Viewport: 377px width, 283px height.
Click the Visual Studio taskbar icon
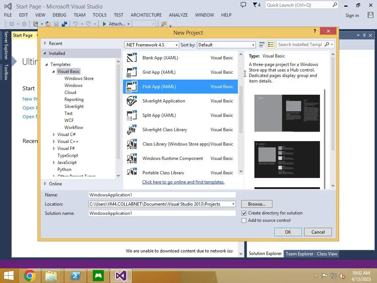(x=121, y=276)
